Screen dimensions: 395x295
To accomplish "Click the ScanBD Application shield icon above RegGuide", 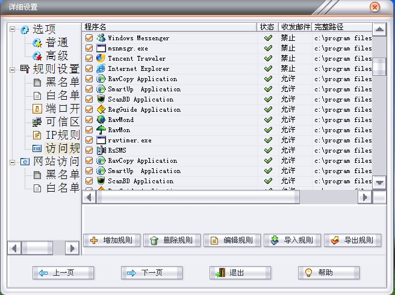I will [x=101, y=99].
